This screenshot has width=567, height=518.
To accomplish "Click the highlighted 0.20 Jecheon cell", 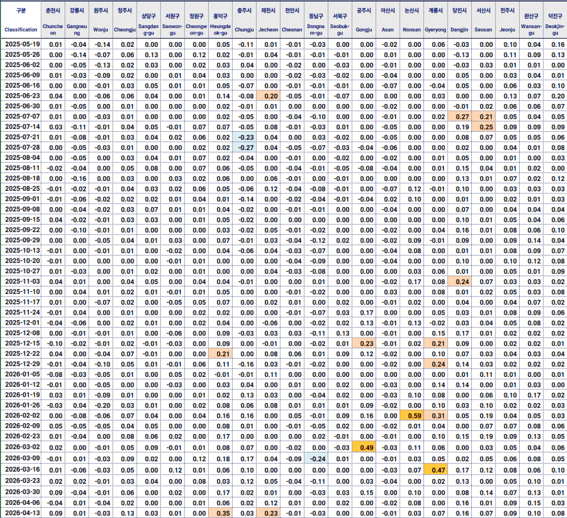I will tap(268, 96).
